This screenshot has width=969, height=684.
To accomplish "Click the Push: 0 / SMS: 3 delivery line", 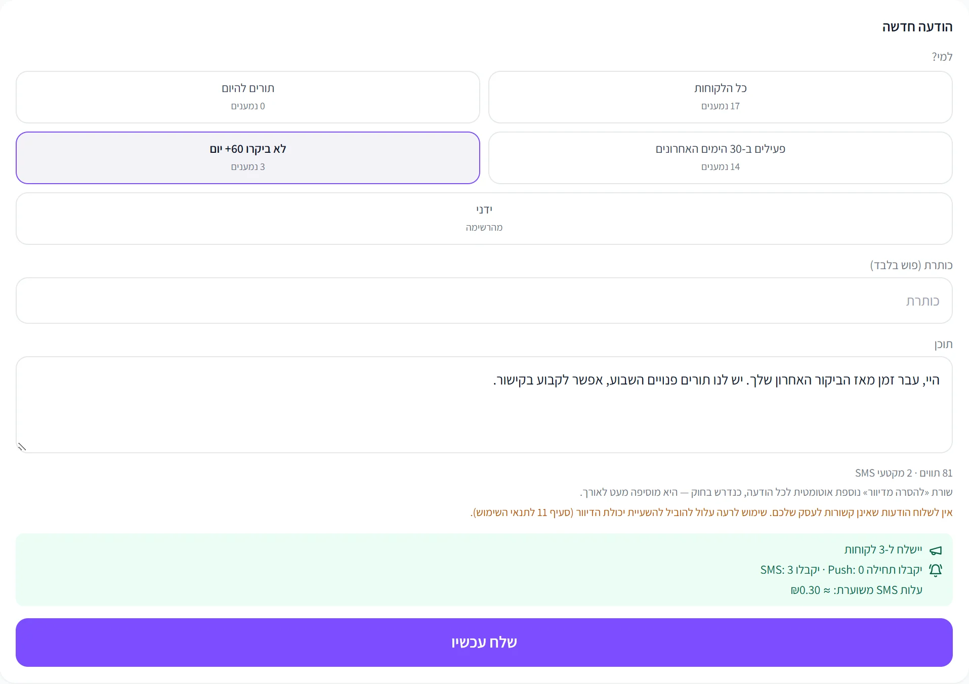I will (841, 570).
